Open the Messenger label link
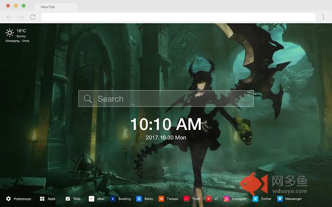The image size is (332, 207). 294,199
